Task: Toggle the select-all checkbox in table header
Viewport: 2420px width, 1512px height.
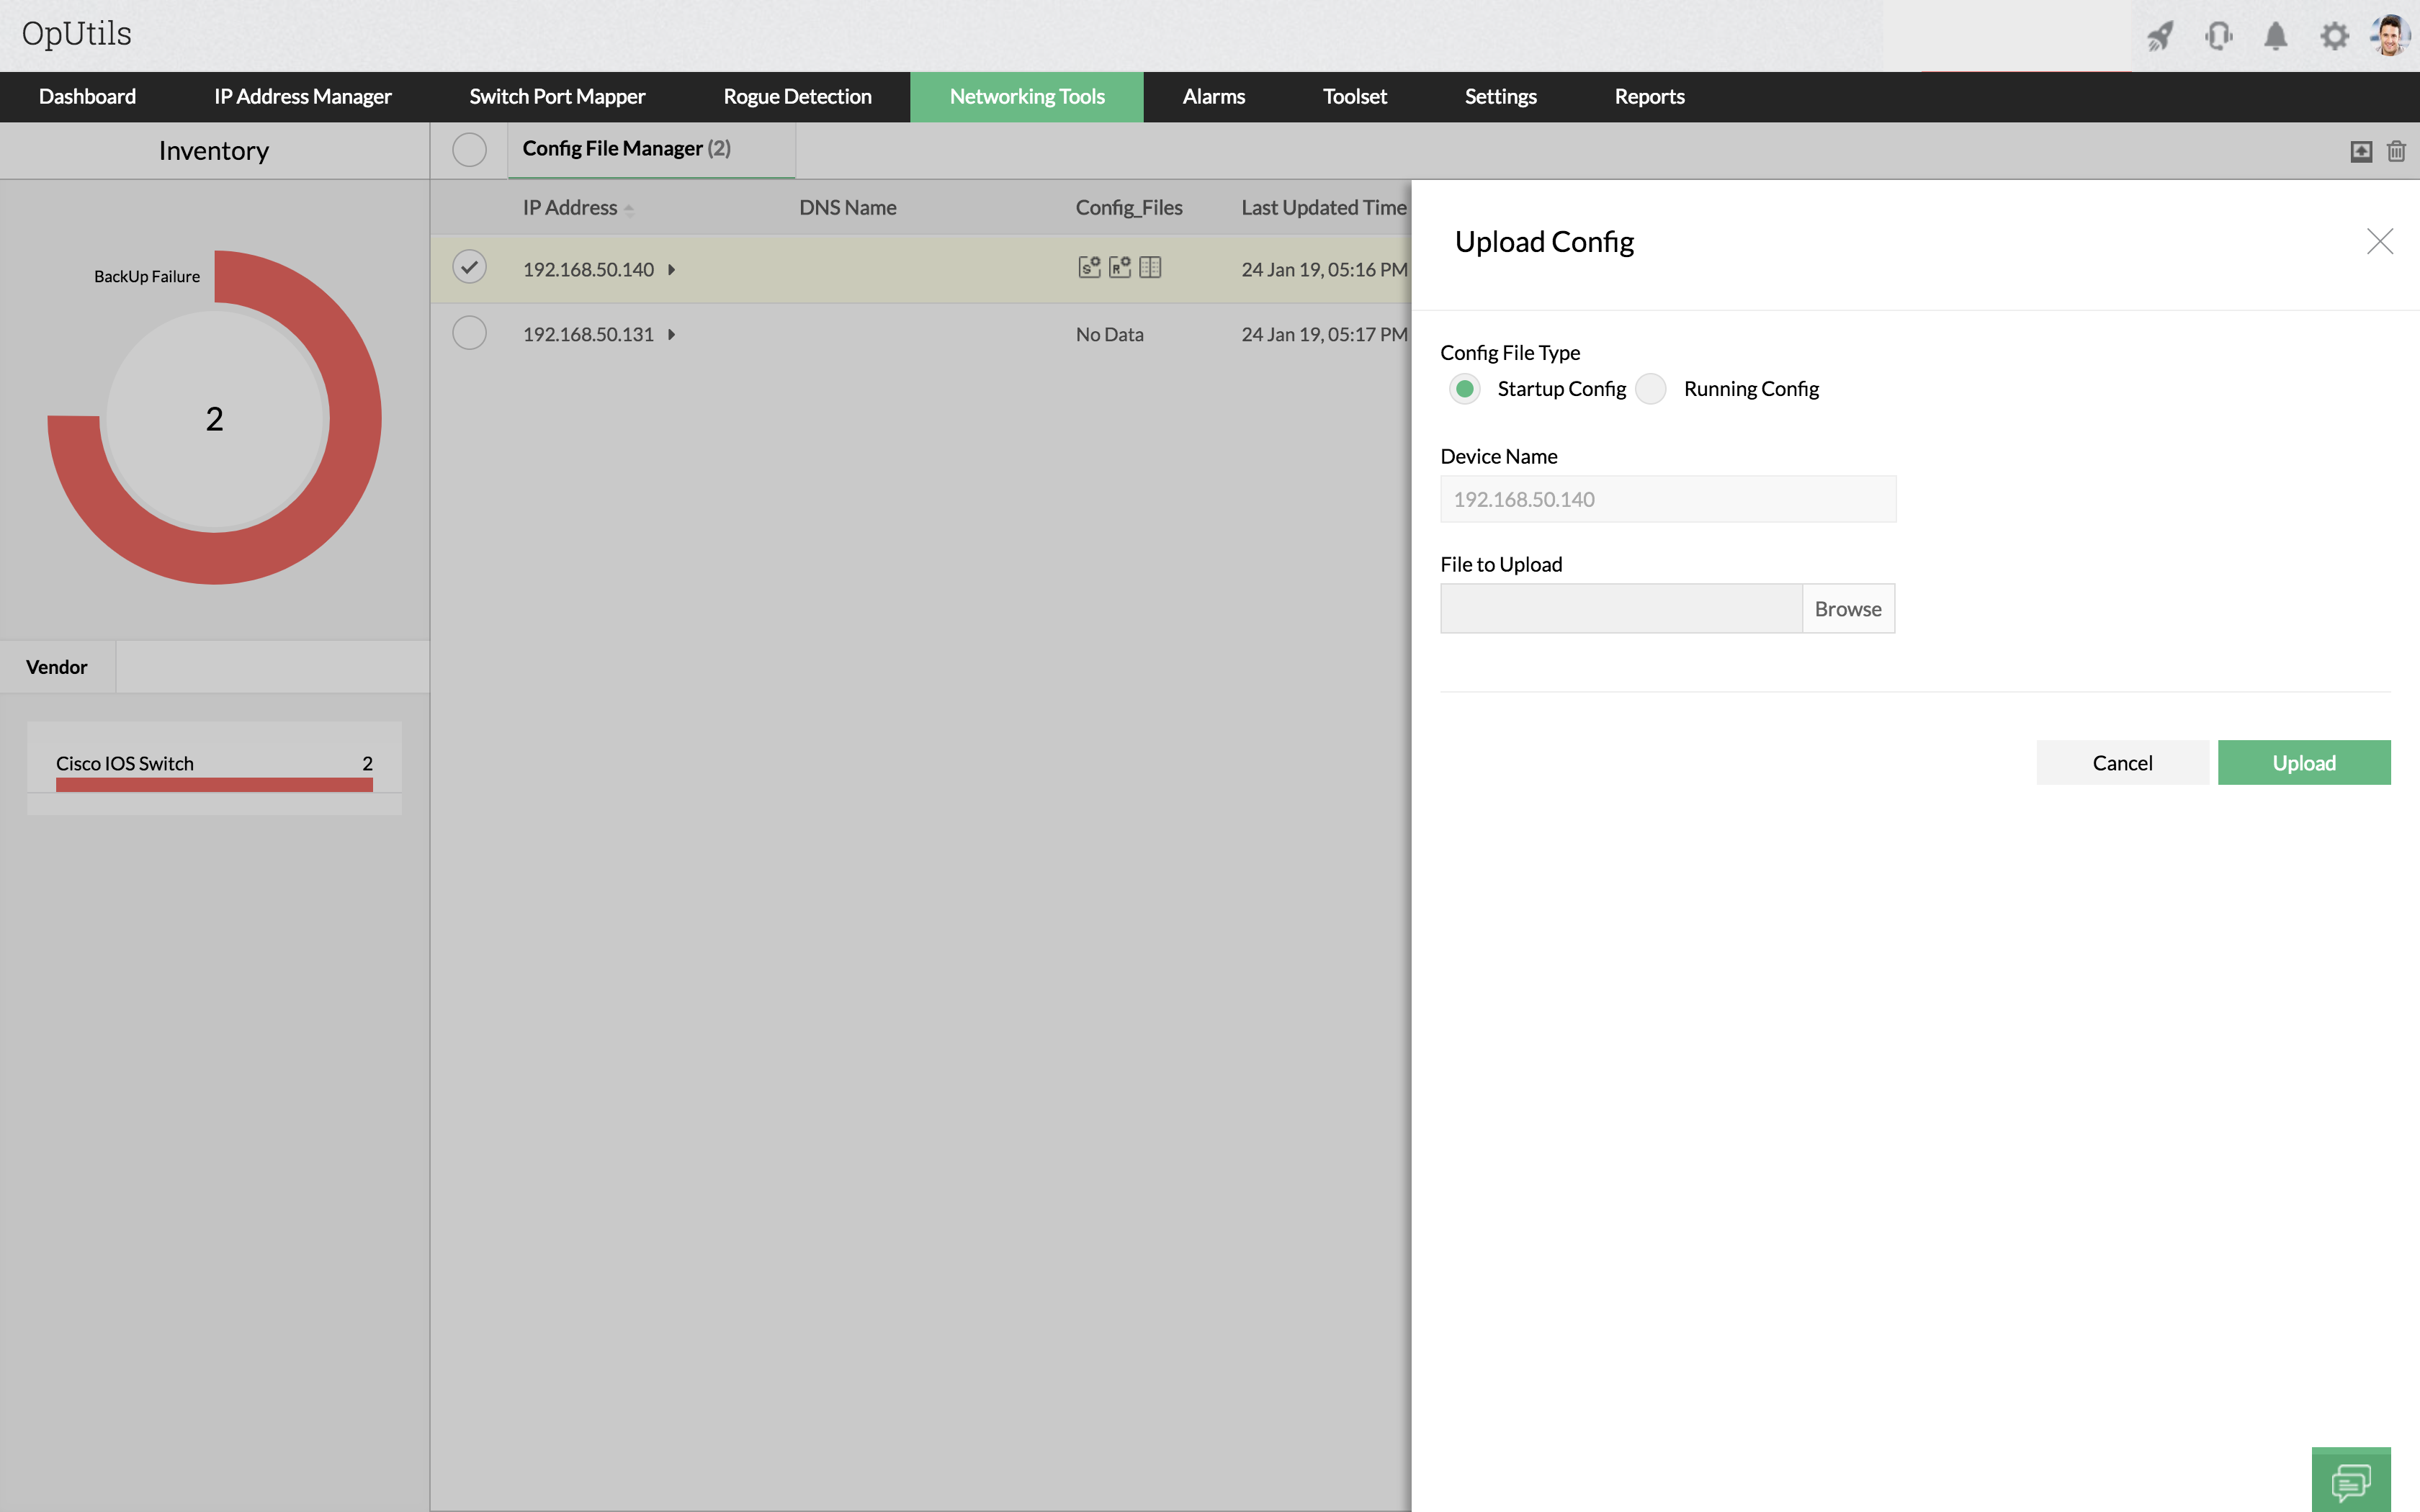Action: 469,150
